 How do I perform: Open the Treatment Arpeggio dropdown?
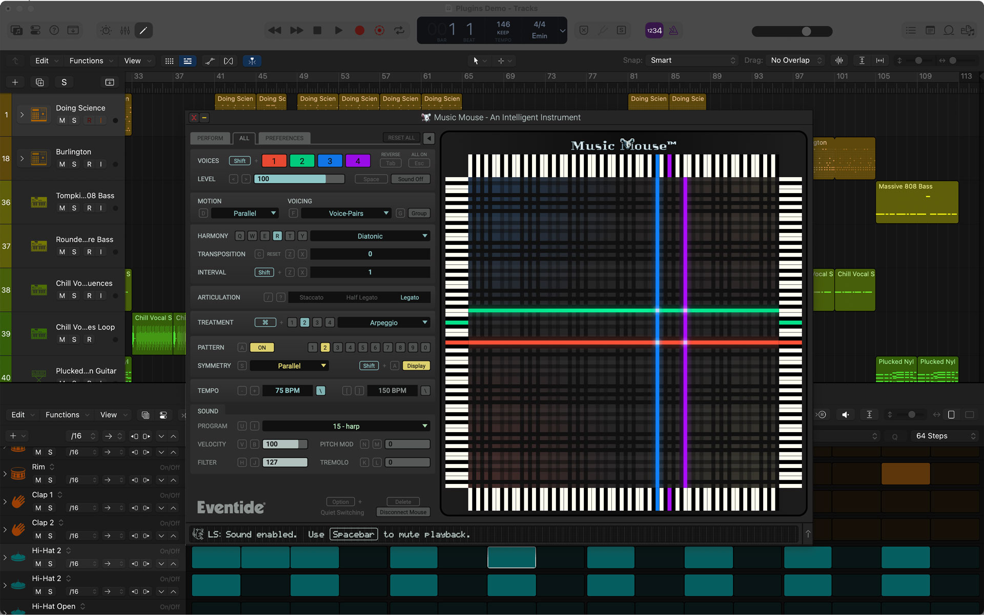click(383, 323)
